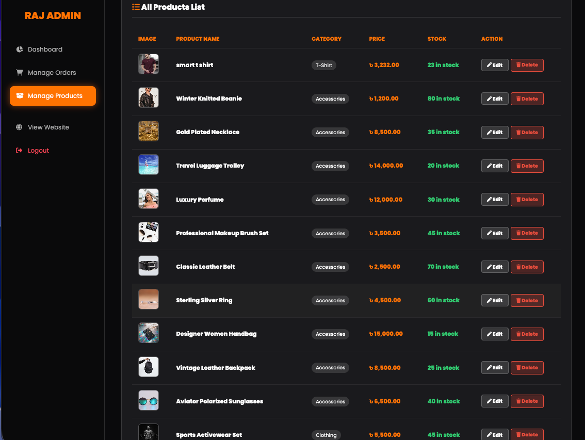Edit the smart t shirt product
The width and height of the screenshot is (585, 440).
tap(495, 65)
